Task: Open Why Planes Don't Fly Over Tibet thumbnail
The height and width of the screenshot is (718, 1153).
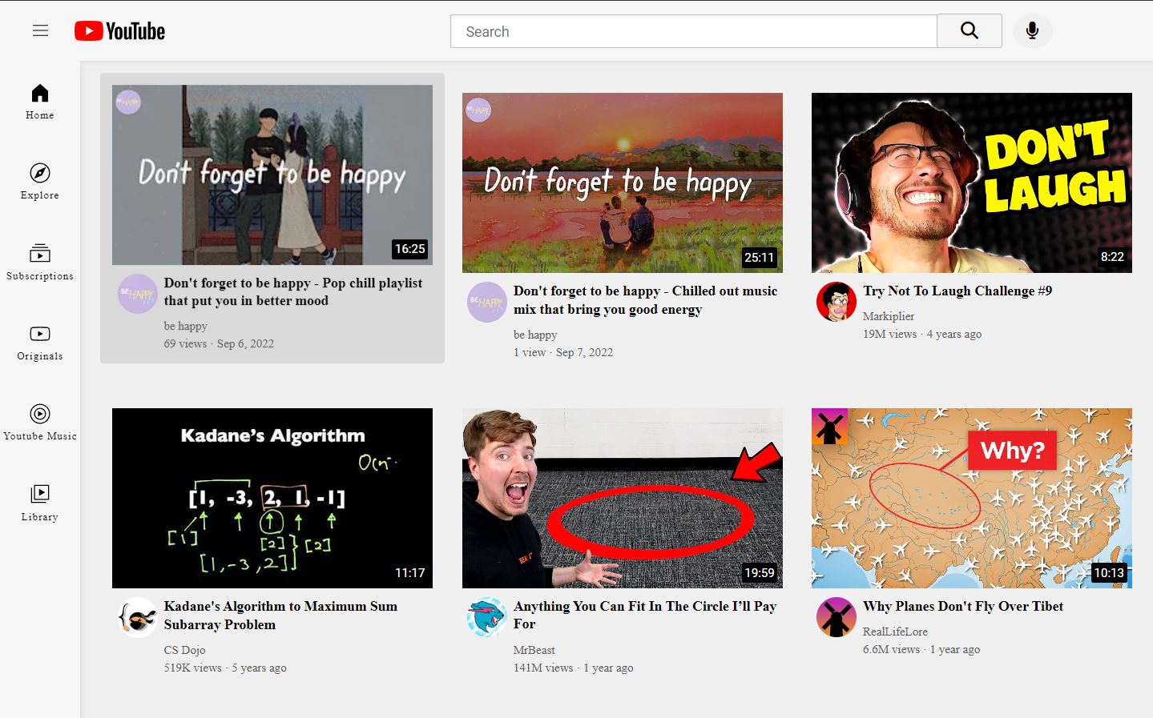Action: click(971, 498)
